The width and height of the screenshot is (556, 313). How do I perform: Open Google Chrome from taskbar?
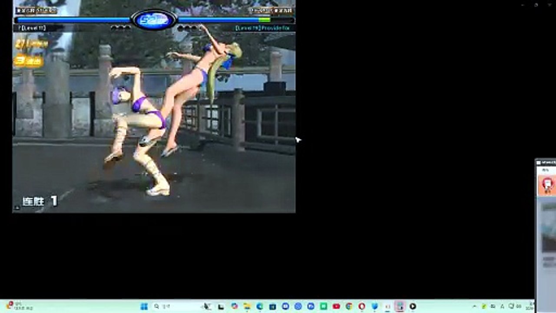(x=349, y=306)
